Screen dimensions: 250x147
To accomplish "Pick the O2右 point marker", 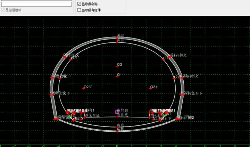I will tap(150, 88).
